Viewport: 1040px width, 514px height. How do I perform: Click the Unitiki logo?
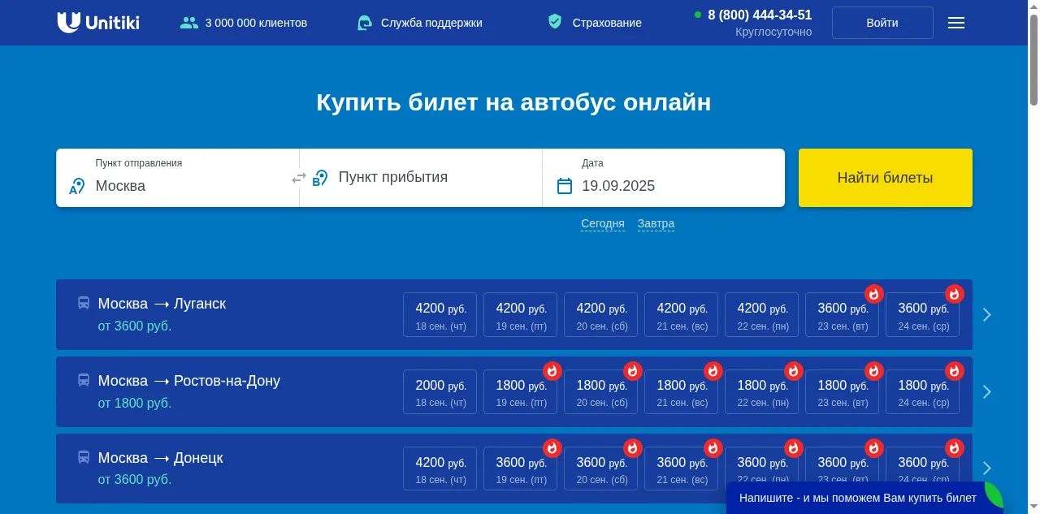point(98,23)
